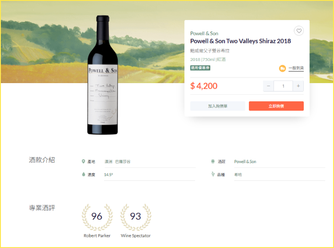Click the 一般到貨 delivery link
This screenshot has height=248, width=334.
(296, 69)
